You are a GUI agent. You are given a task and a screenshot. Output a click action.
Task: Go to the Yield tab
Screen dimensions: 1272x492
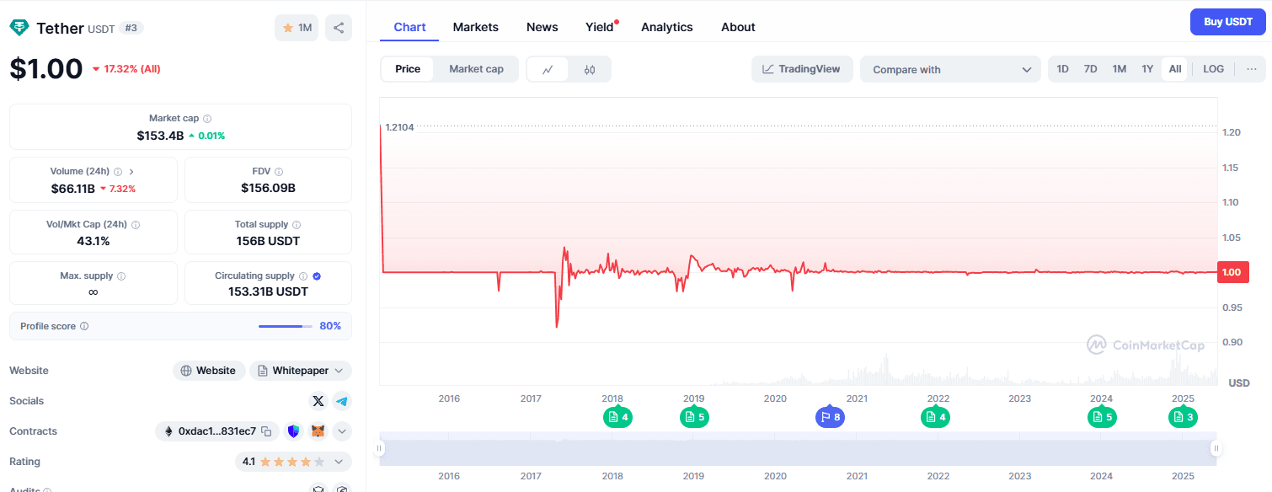tap(601, 27)
